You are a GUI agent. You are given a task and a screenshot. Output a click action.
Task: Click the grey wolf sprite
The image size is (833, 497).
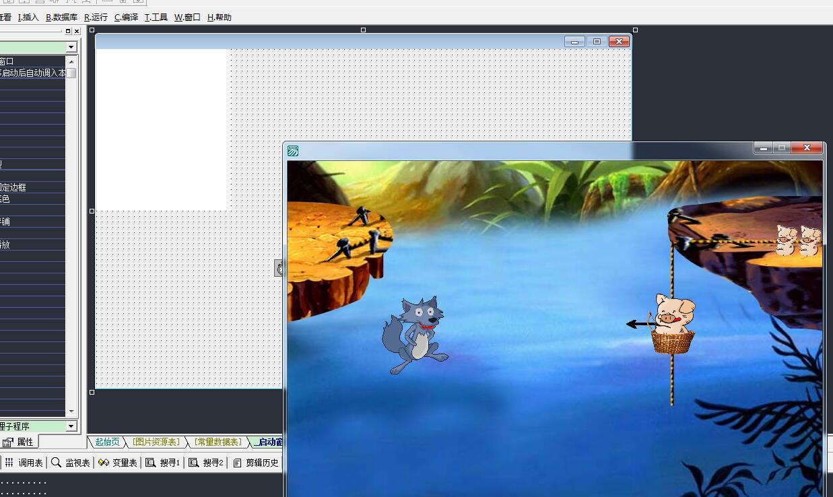[x=415, y=335]
